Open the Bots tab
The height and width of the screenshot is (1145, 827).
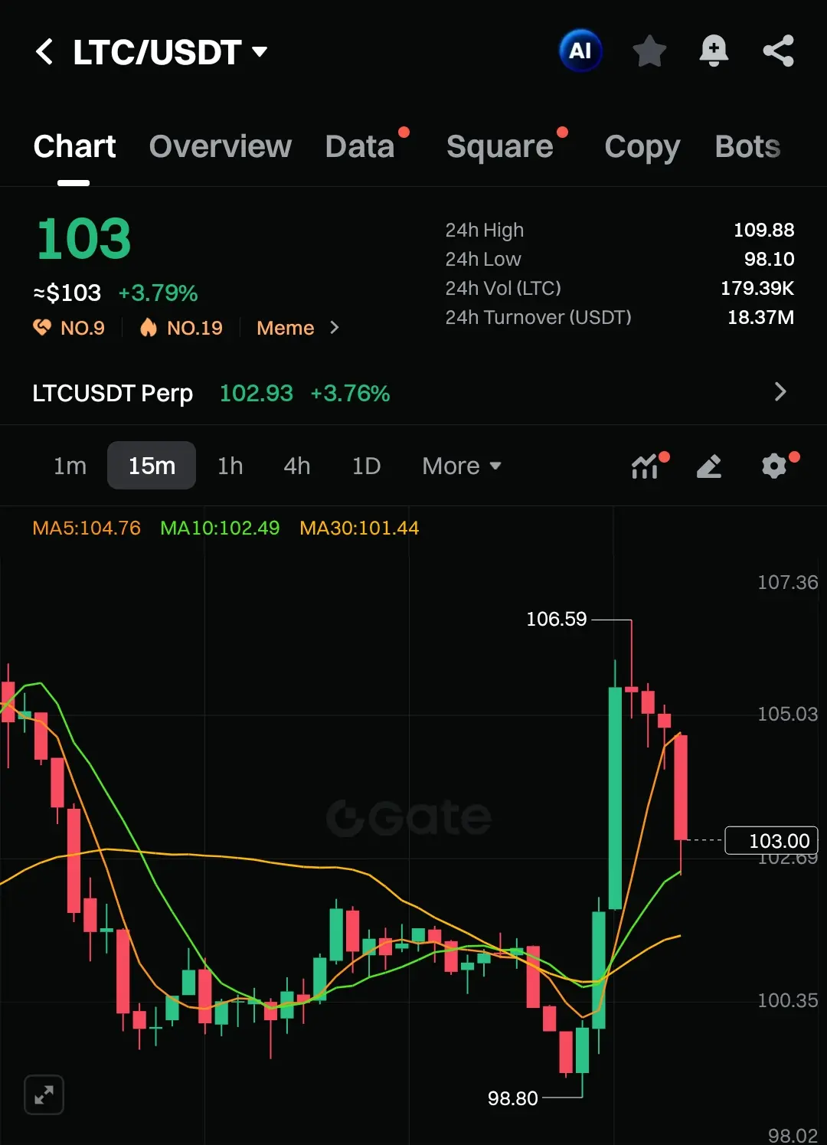click(747, 146)
